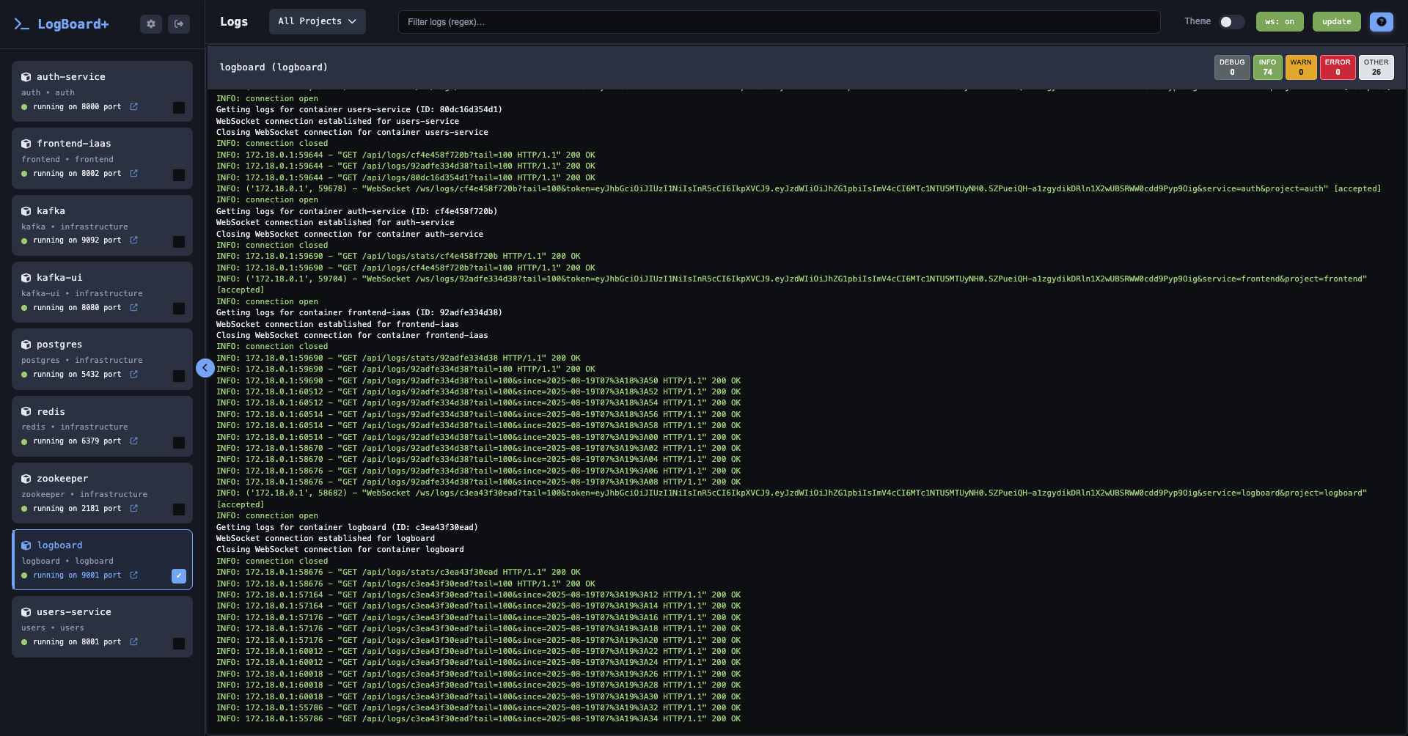Click the ws: on button

pos(1280,22)
